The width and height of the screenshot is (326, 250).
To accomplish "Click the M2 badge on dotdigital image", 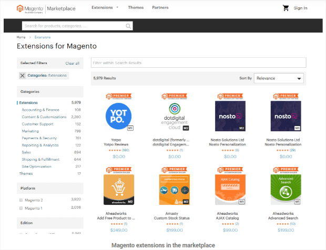I will pos(186,128).
